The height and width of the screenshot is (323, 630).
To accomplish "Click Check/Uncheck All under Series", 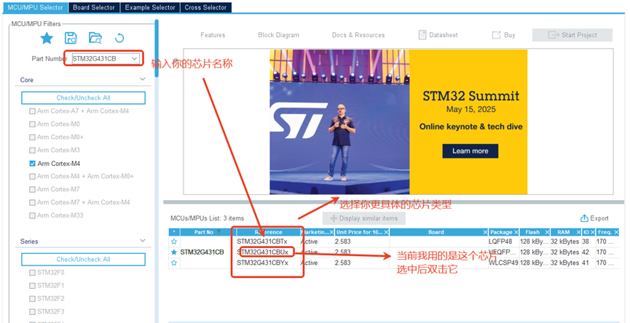I will [83, 259].
